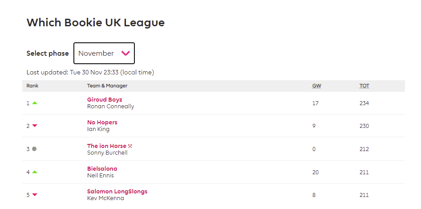
Task: Open the No Hopers team link
Action: (x=102, y=123)
